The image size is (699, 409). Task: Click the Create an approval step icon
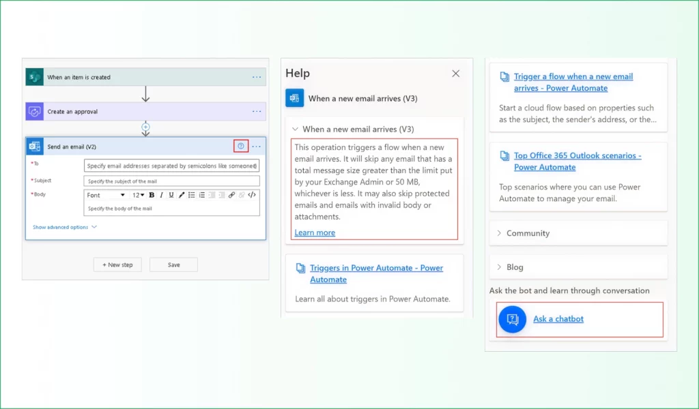click(34, 111)
